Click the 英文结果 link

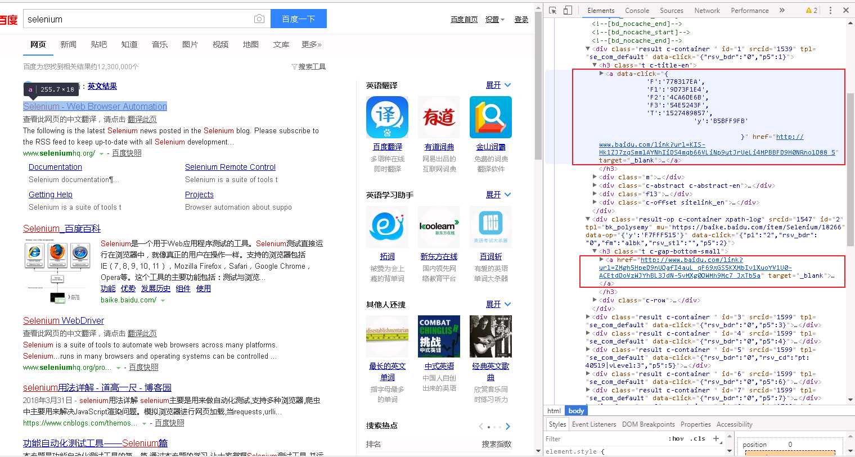(x=102, y=86)
